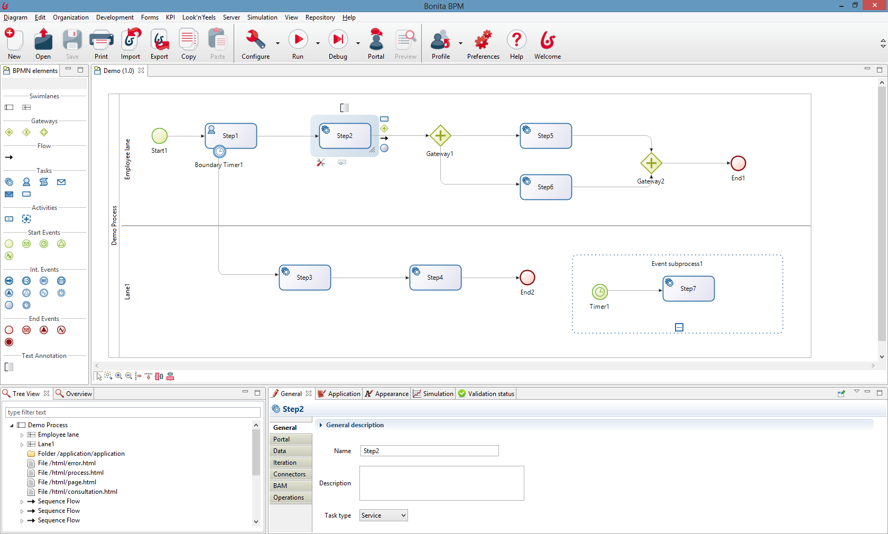Select the event subprocess palette icon
The image size is (888, 534).
coord(26,219)
